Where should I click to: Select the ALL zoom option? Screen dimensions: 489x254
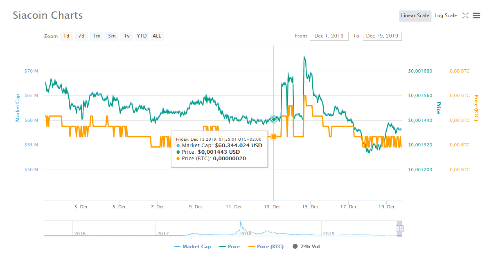157,36
